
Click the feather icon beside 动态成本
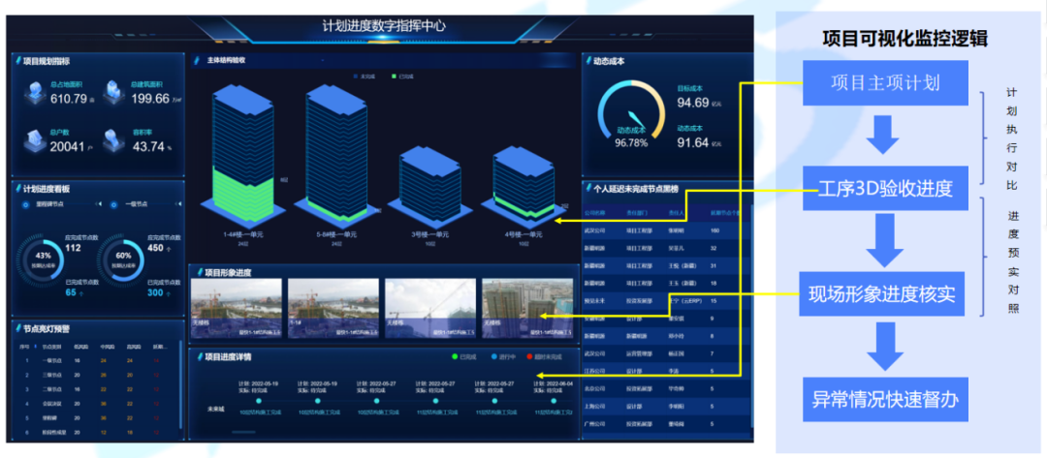(588, 61)
